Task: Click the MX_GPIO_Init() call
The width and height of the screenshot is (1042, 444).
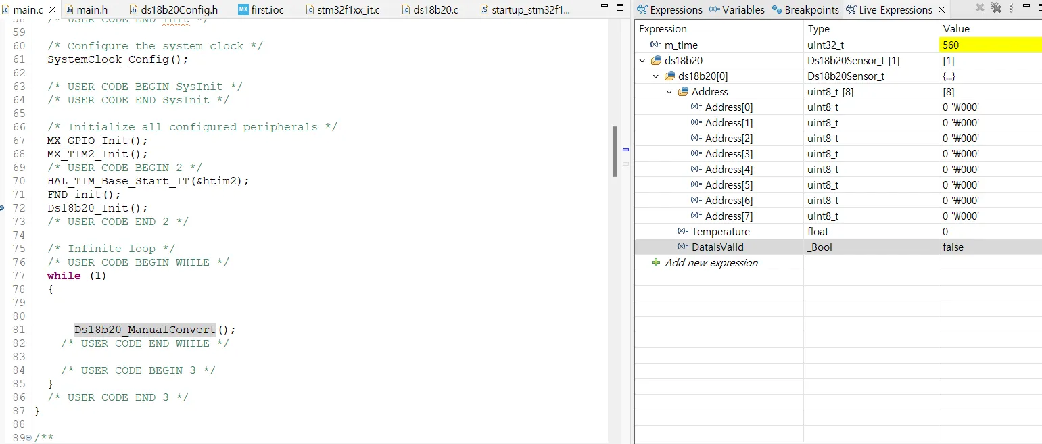Action: (97, 141)
